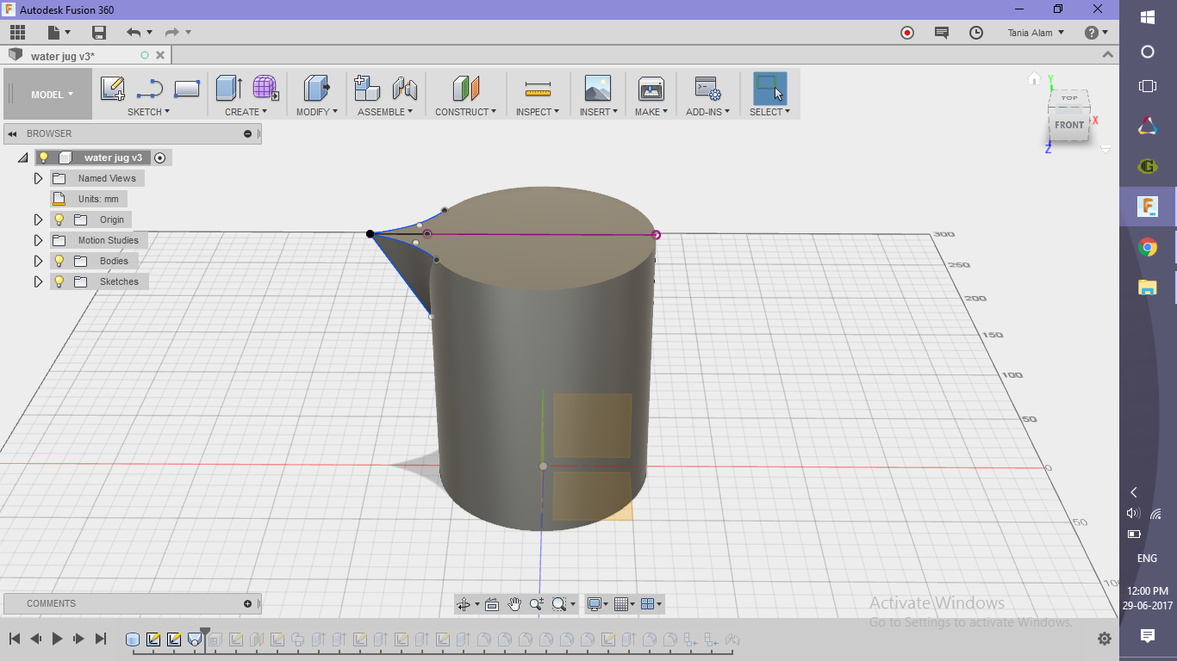Expand the COMMENTS panel plus button
The width and height of the screenshot is (1177, 661).
(247, 603)
